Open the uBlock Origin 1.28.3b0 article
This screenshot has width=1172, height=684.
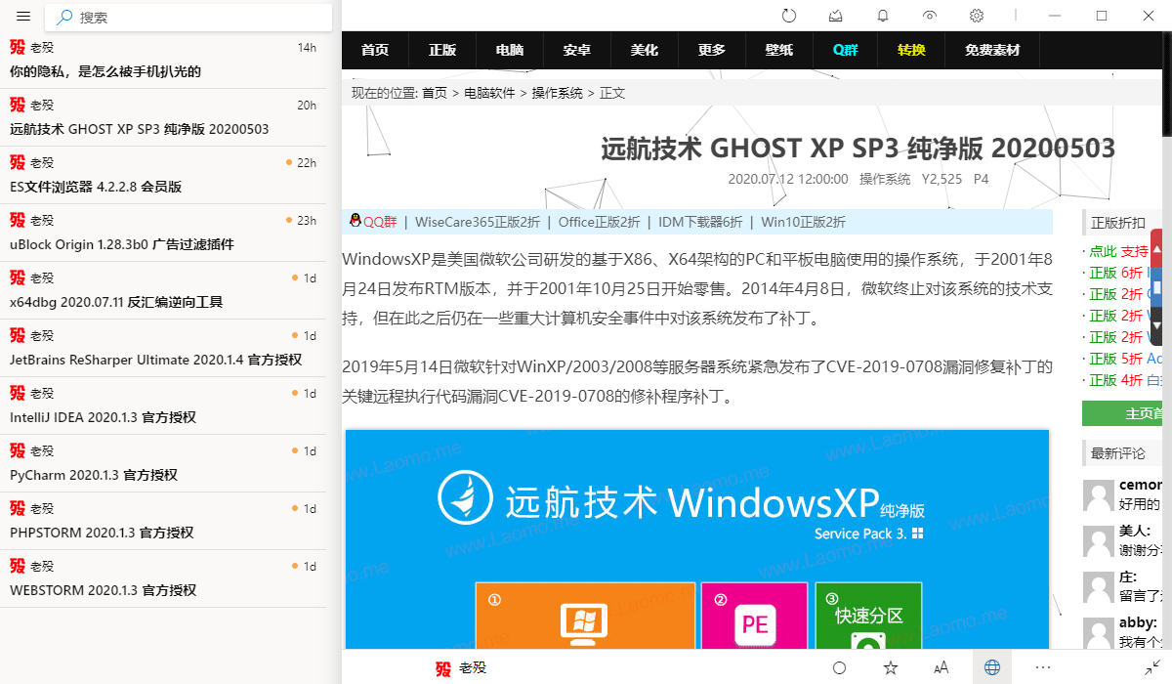(171, 233)
